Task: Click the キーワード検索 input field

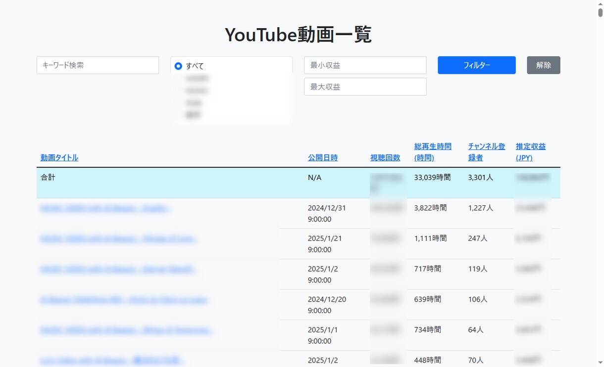Action: [98, 65]
